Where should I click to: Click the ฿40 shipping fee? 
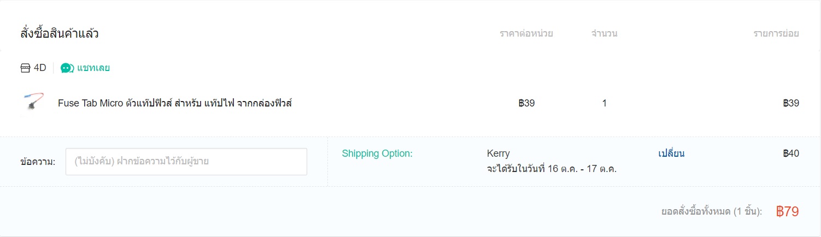pyautogui.click(x=791, y=153)
